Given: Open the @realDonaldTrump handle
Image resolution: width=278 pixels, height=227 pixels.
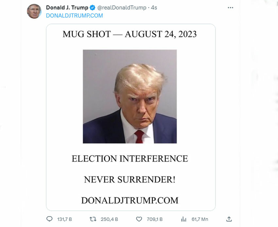Looking at the screenshot, I should point(122,8).
